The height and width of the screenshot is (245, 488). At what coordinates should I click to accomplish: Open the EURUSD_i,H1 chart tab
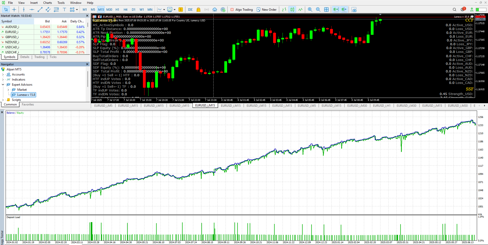381,106
